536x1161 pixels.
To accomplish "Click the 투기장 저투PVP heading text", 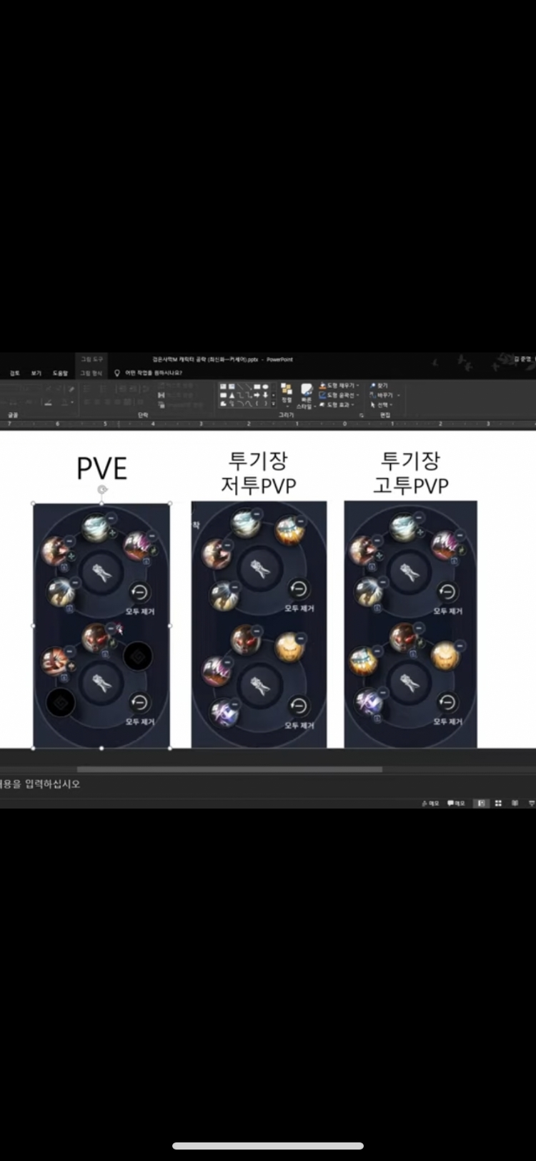I will pos(258,473).
